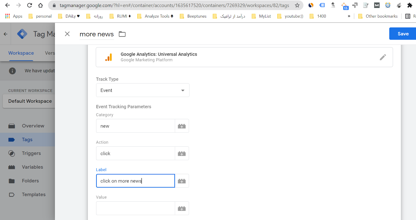416x220 pixels.
Task: Open the MyList bookmarks folder
Action: pyautogui.click(x=261, y=16)
